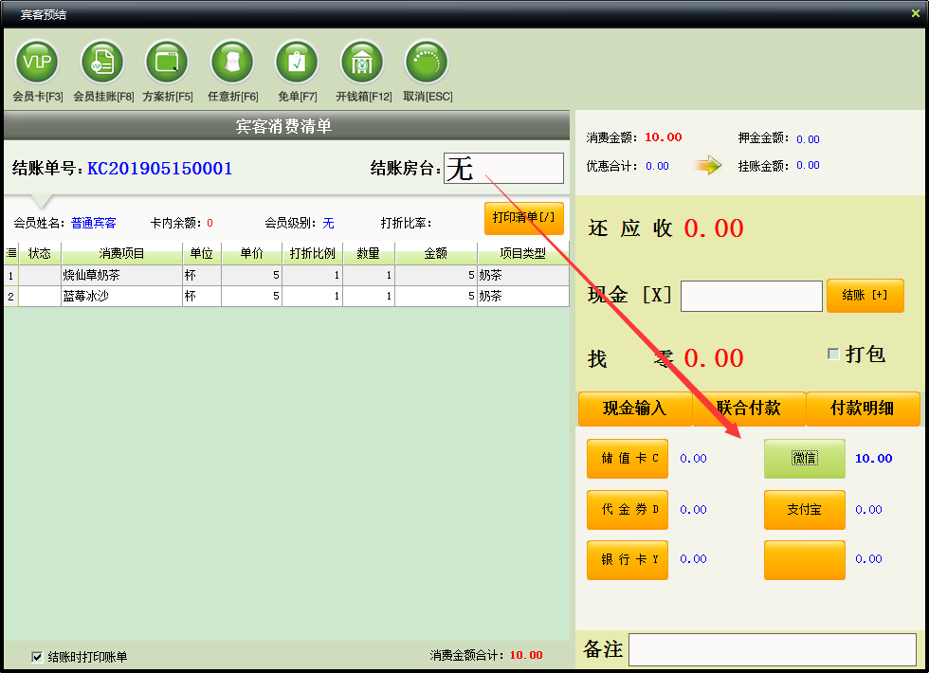Click 单位 column header
Image resolution: width=929 pixels, height=673 pixels.
click(x=201, y=254)
